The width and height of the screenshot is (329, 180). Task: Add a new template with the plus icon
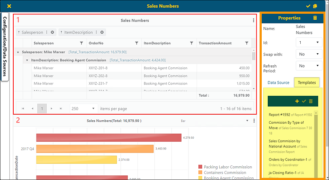pos(297,101)
